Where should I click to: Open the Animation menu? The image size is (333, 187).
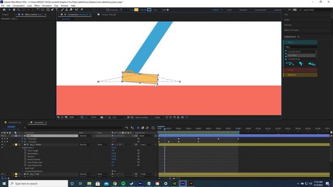47,6
